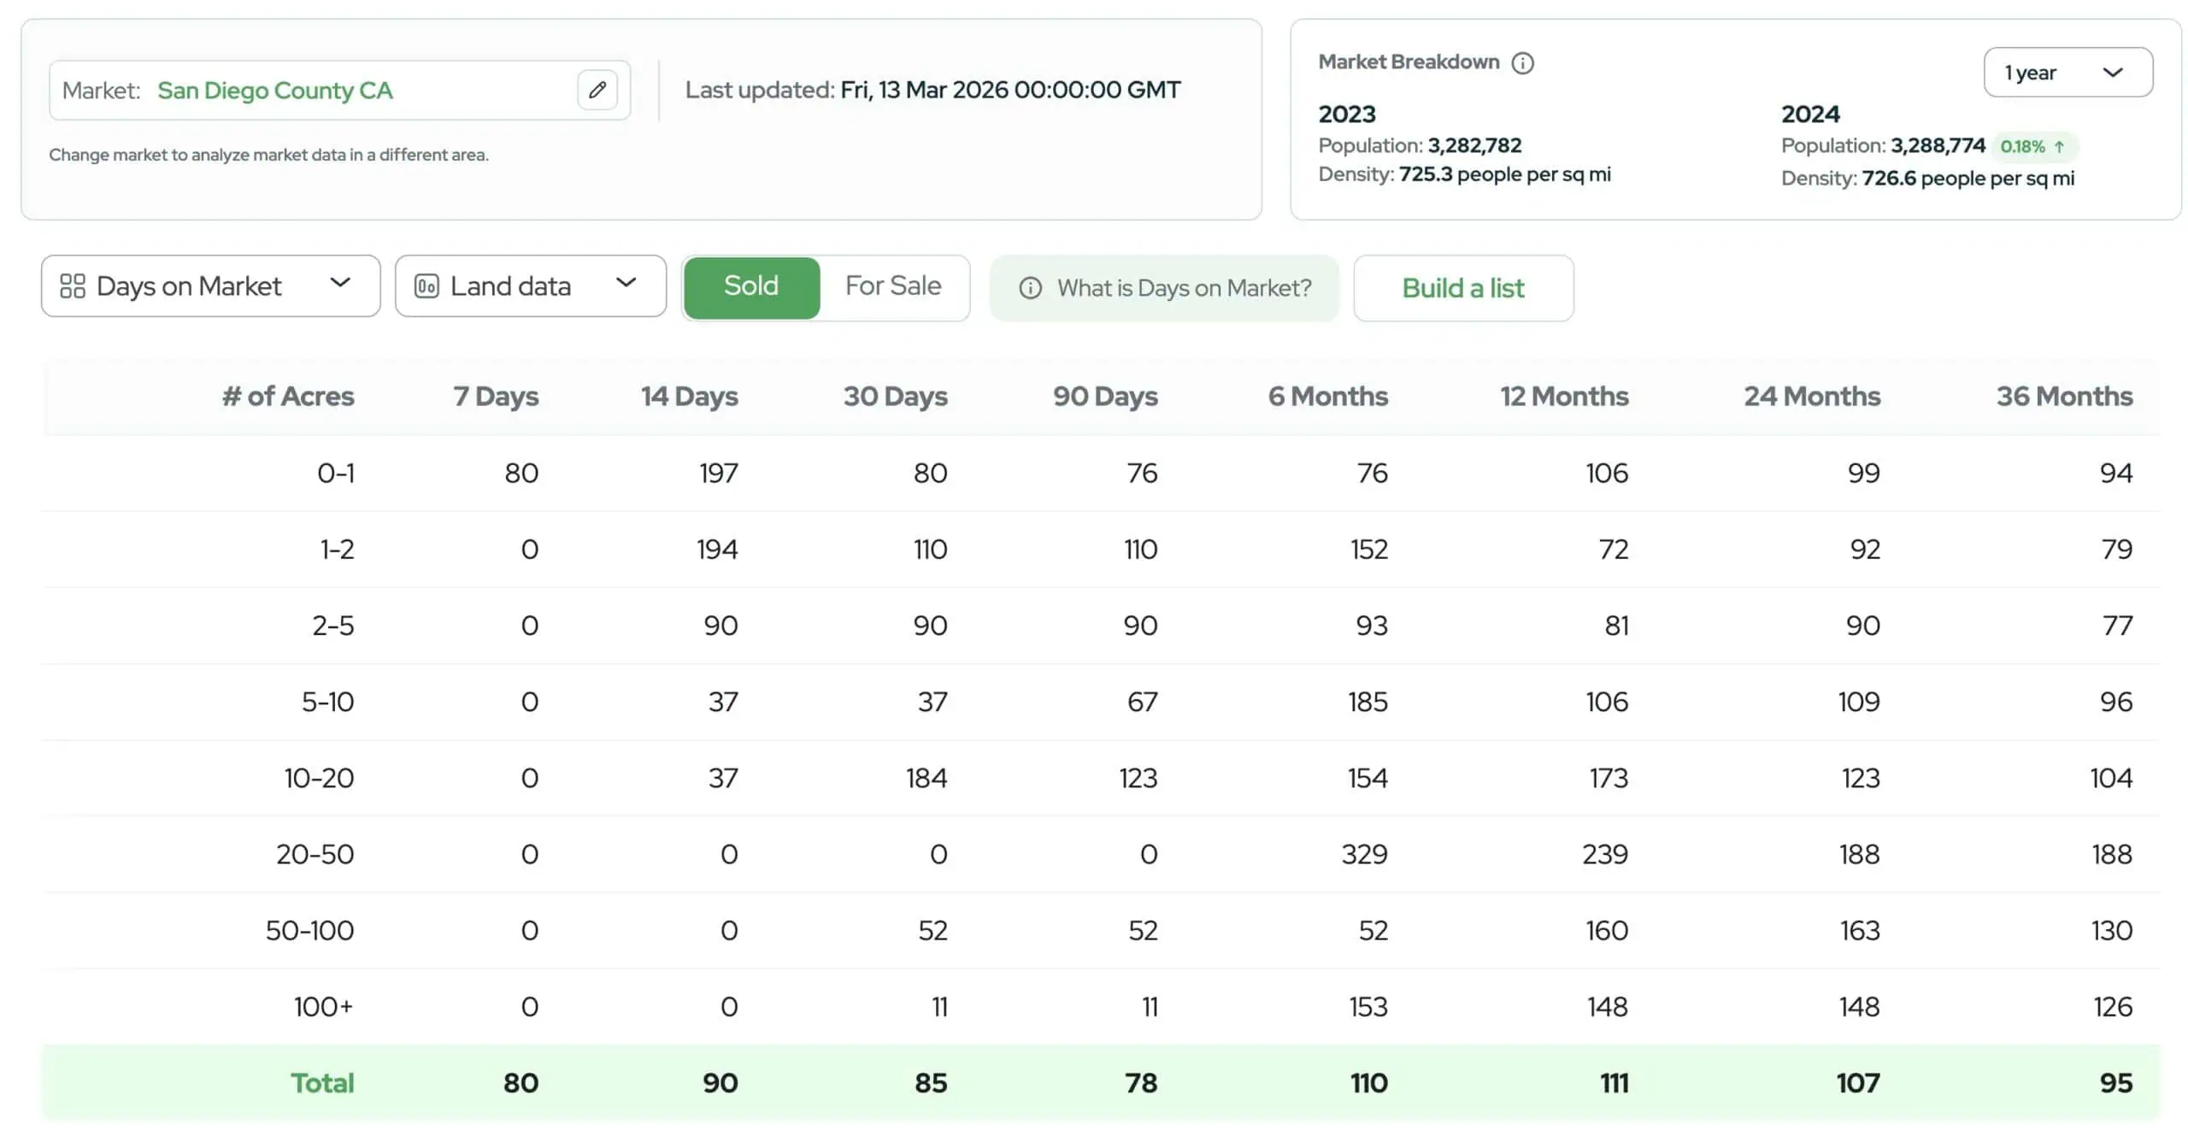This screenshot has width=2188, height=1130.
Task: Click the San Diego County CA market field
Action: point(275,91)
